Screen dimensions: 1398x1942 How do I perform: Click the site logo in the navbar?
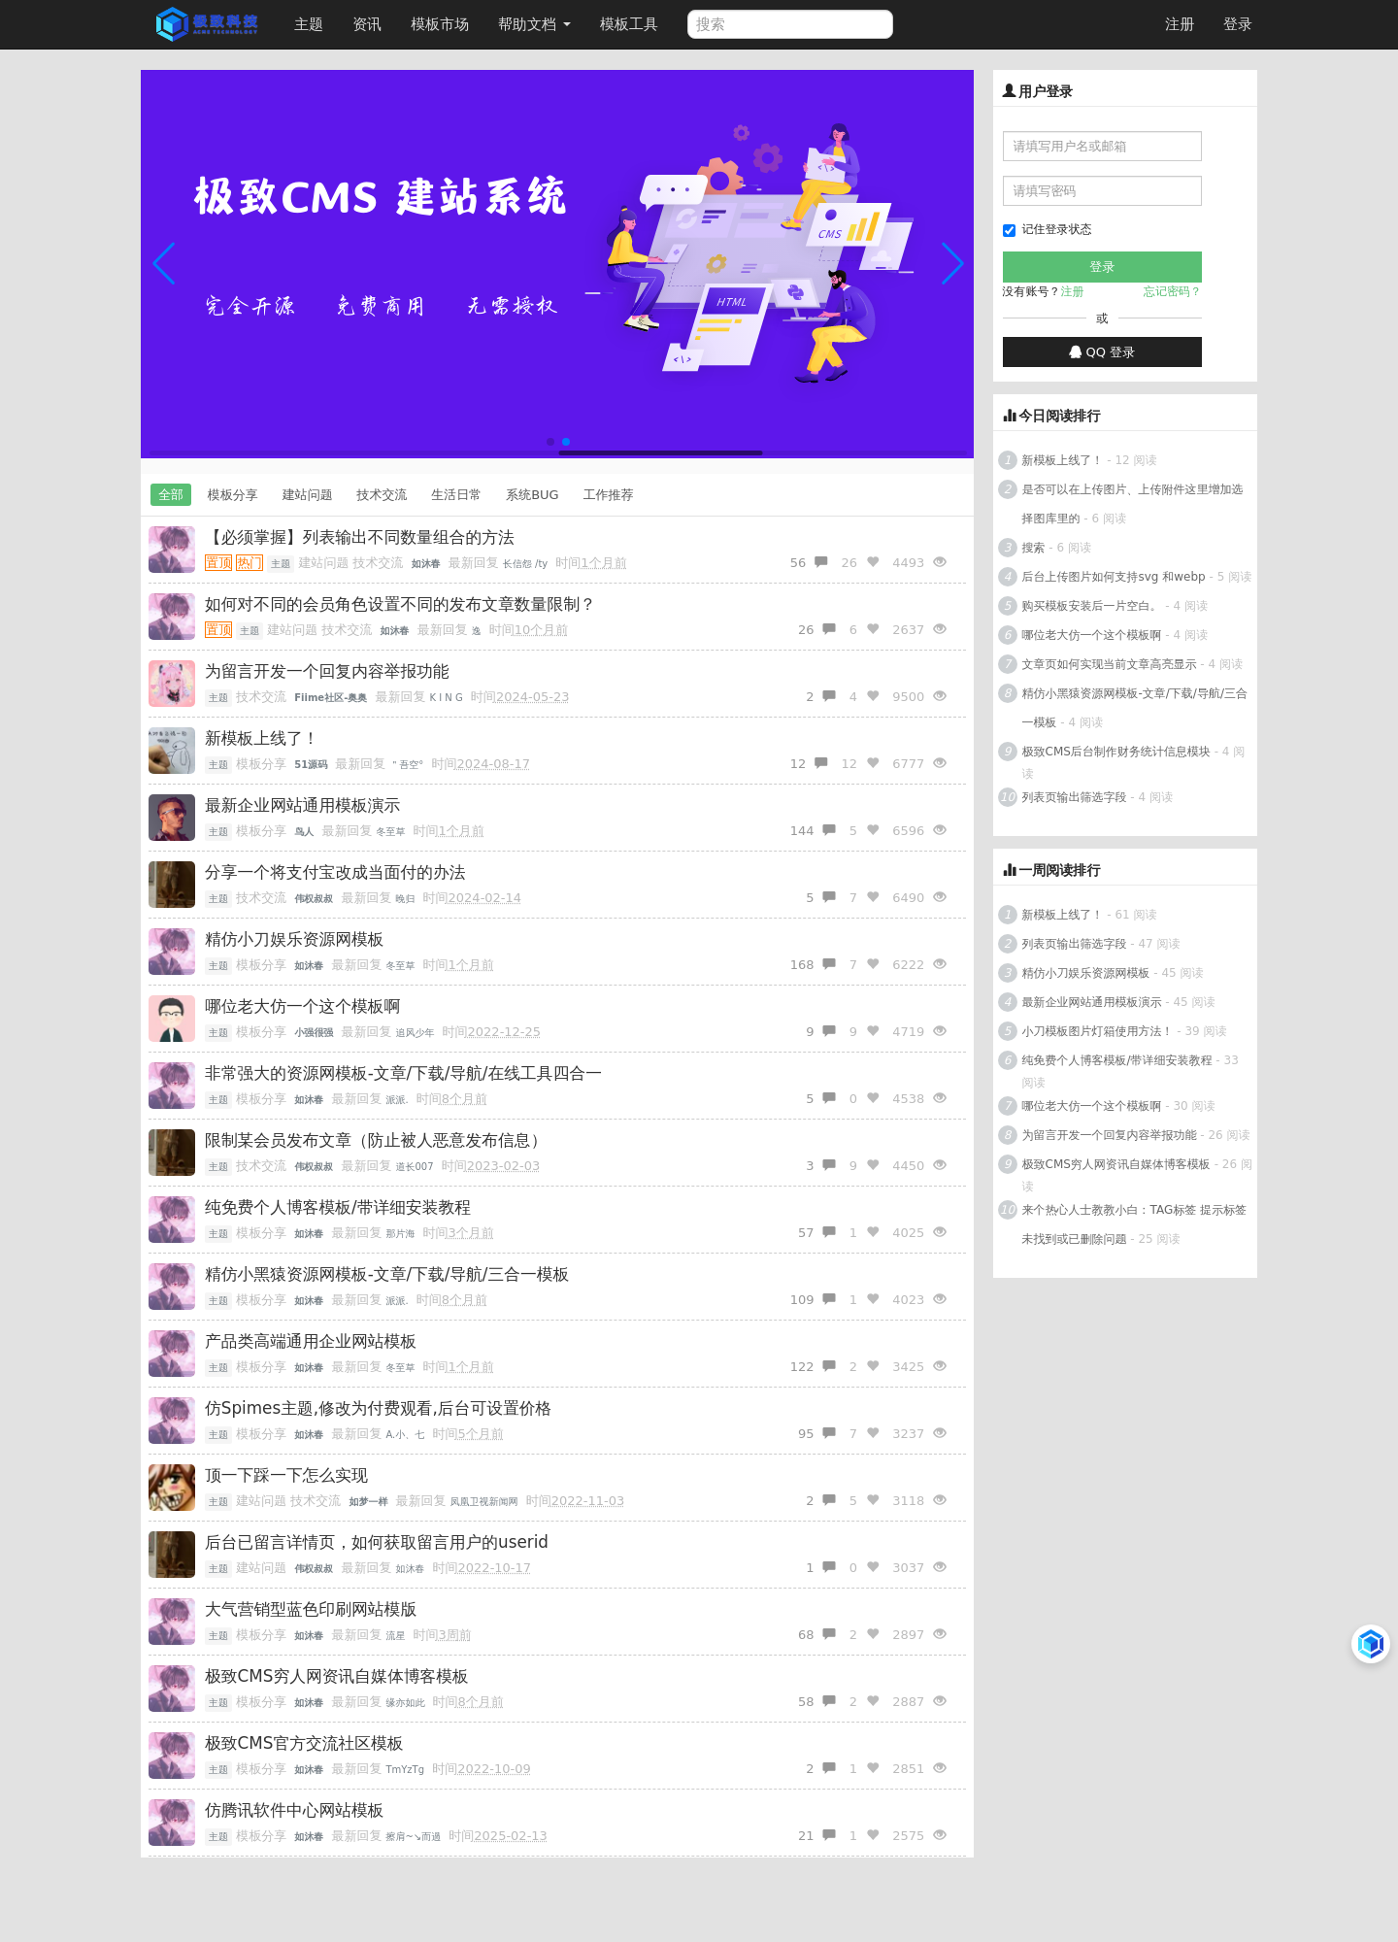click(207, 24)
